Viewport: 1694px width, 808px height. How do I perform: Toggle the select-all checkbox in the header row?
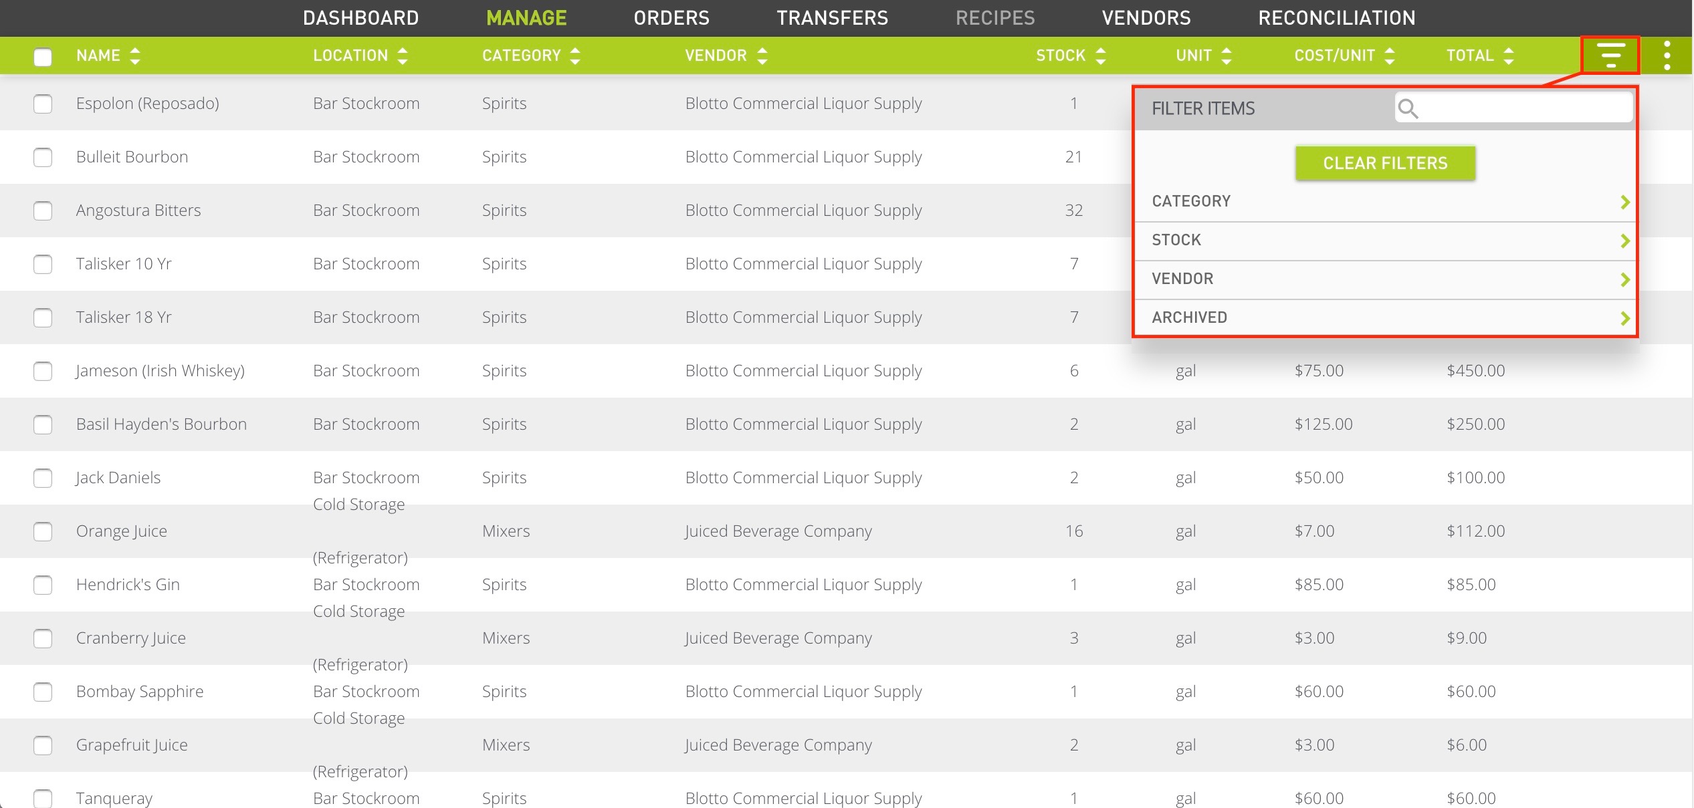point(43,57)
